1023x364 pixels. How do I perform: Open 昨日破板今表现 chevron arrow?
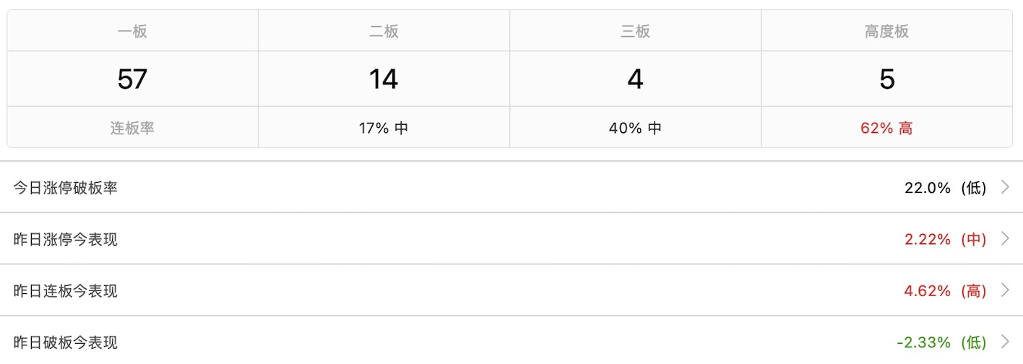click(1005, 342)
